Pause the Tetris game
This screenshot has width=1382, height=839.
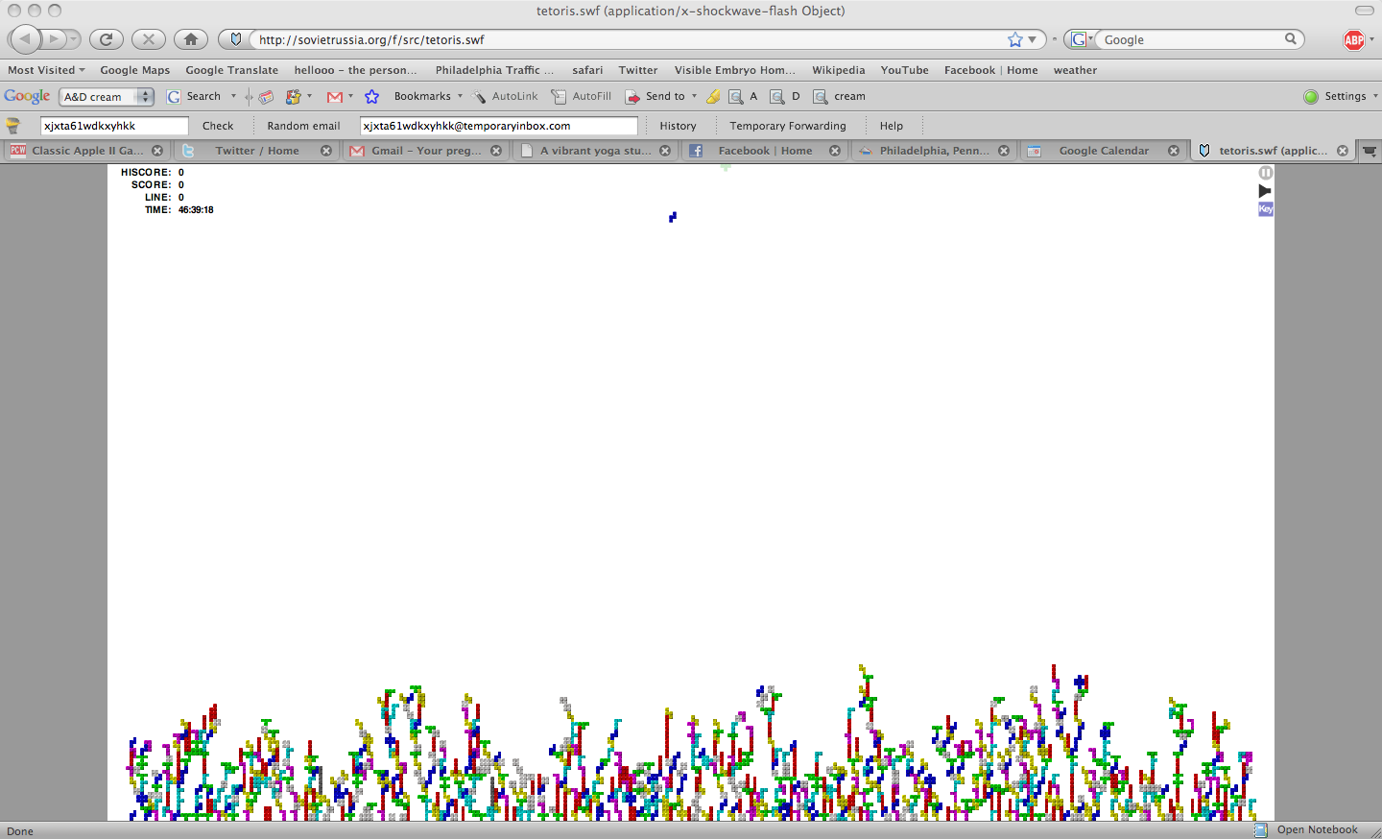(x=1265, y=173)
